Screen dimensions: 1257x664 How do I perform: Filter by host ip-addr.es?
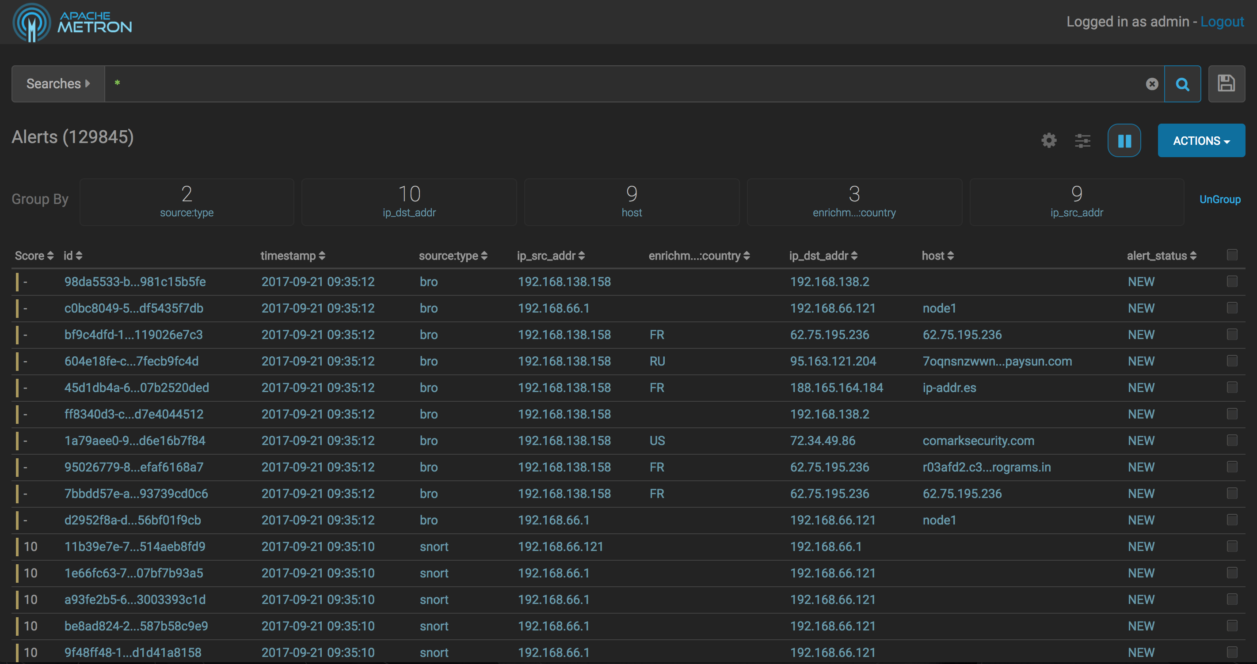pos(949,388)
